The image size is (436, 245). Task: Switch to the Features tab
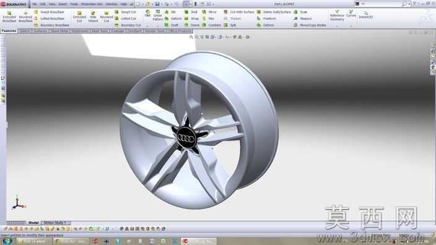tap(9, 31)
